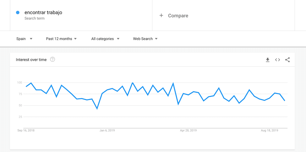Open the Web Search type dropdown
Image resolution: width=306 pixels, height=152 pixels.
(x=145, y=39)
